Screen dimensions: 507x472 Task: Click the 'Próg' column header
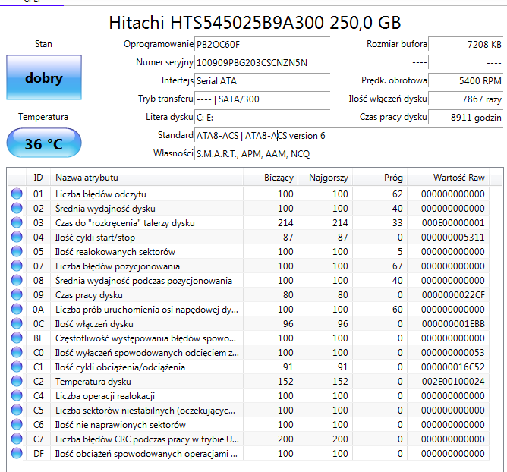click(x=380, y=178)
